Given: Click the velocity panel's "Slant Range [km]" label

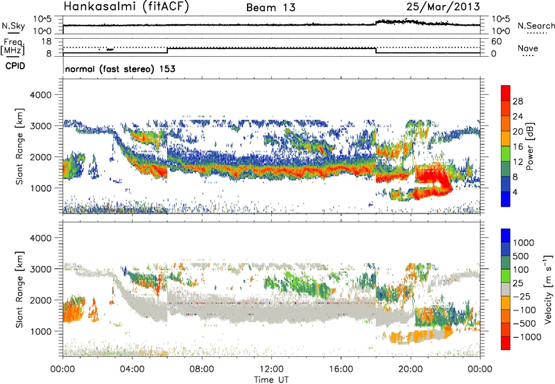Looking at the screenshot, I should point(19,290).
